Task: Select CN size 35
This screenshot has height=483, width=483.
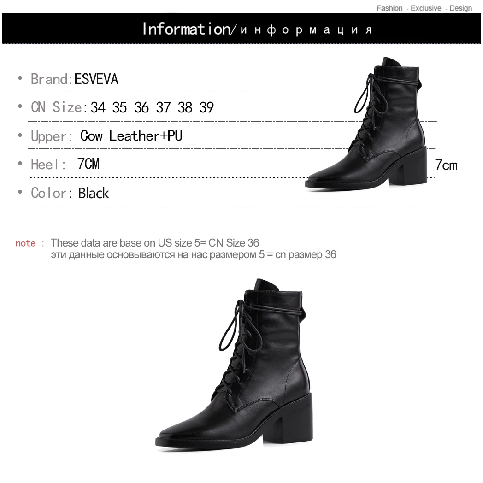Action: point(119,107)
